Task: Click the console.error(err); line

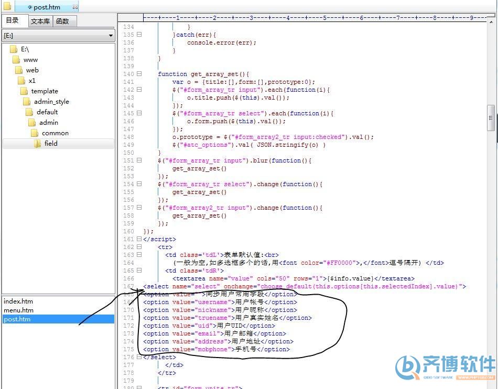Action: pyautogui.click(x=221, y=42)
